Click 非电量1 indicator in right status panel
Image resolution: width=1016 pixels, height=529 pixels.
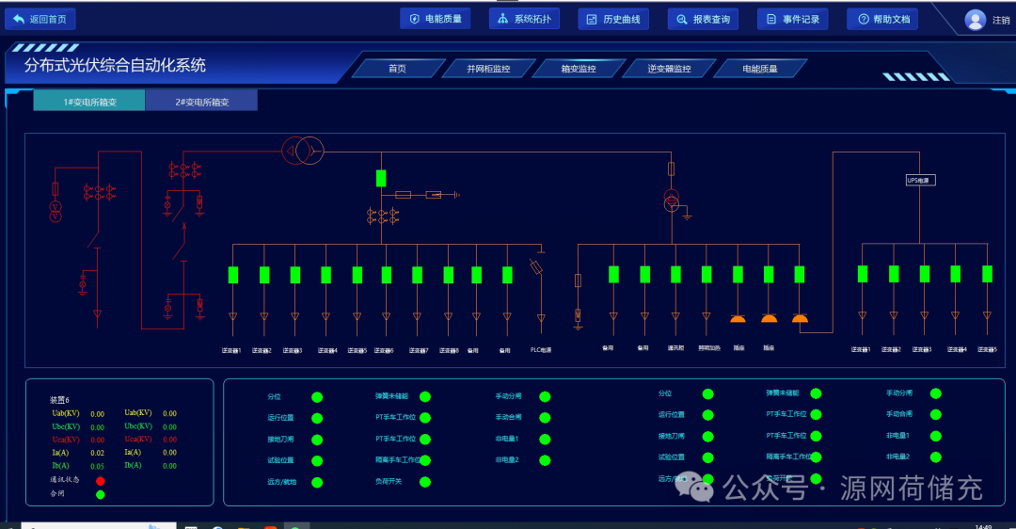936,437
